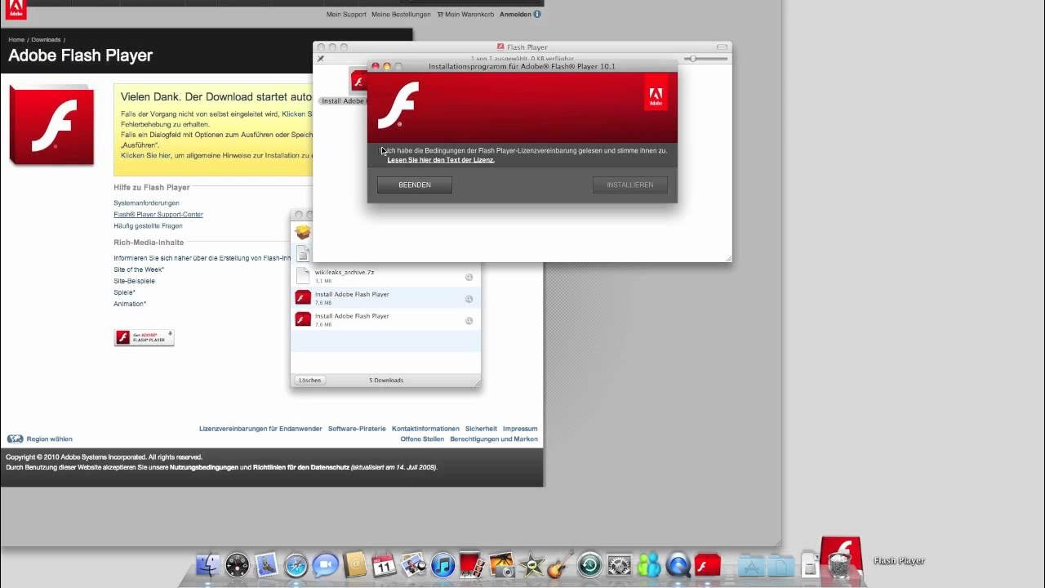Open System Preferences gear in dock
This screenshot has height=588, width=1045.
pyautogui.click(x=620, y=565)
